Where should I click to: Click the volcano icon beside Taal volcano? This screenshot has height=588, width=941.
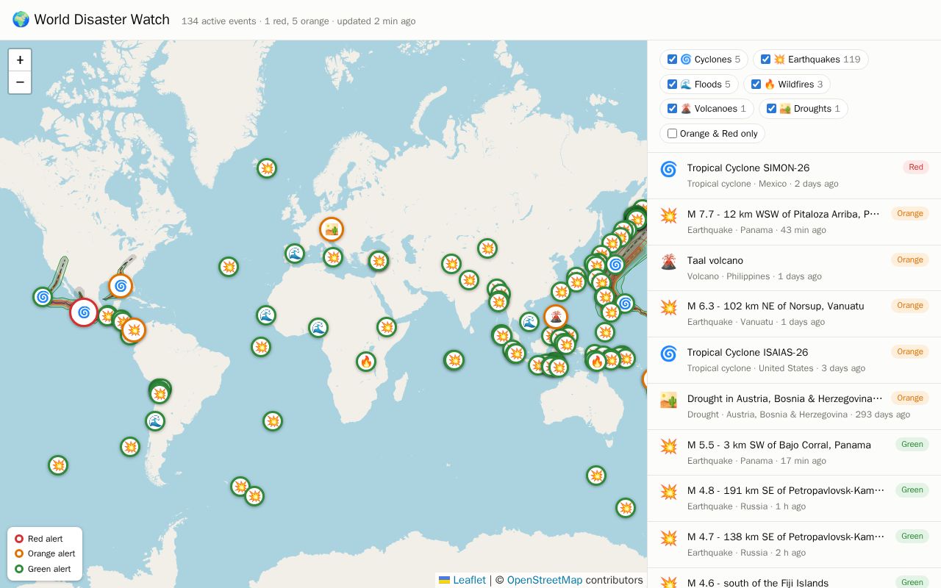[668, 261]
